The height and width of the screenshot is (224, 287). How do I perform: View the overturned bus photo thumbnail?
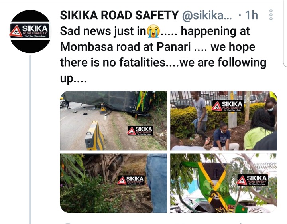[x=114, y=121]
